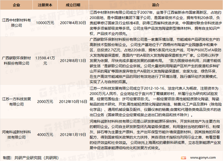Viewport: 223px width, 161px height.
Task: Open the www.gonyn.com link
Action: [x=203, y=158]
